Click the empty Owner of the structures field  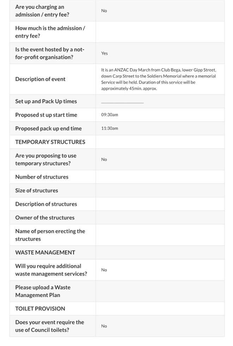[x=160, y=218]
